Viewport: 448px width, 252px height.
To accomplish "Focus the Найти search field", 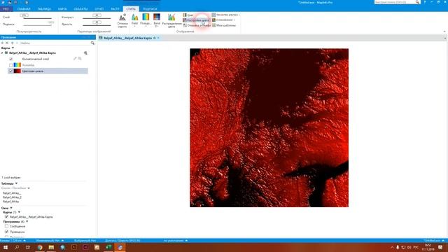I will 55,43.
